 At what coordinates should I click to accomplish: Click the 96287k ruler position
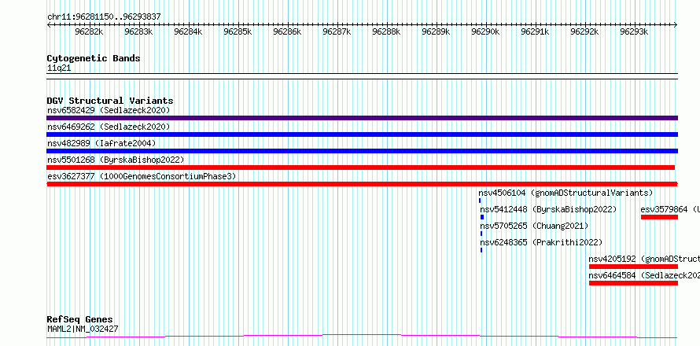(337, 31)
